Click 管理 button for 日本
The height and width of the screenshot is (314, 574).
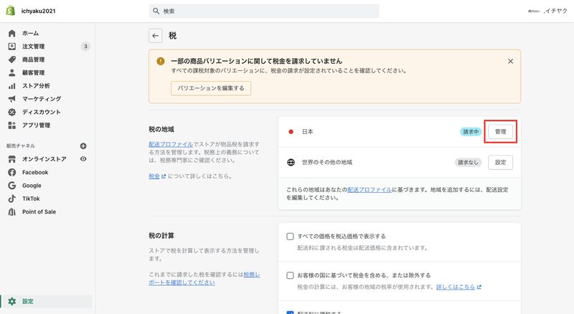point(500,131)
